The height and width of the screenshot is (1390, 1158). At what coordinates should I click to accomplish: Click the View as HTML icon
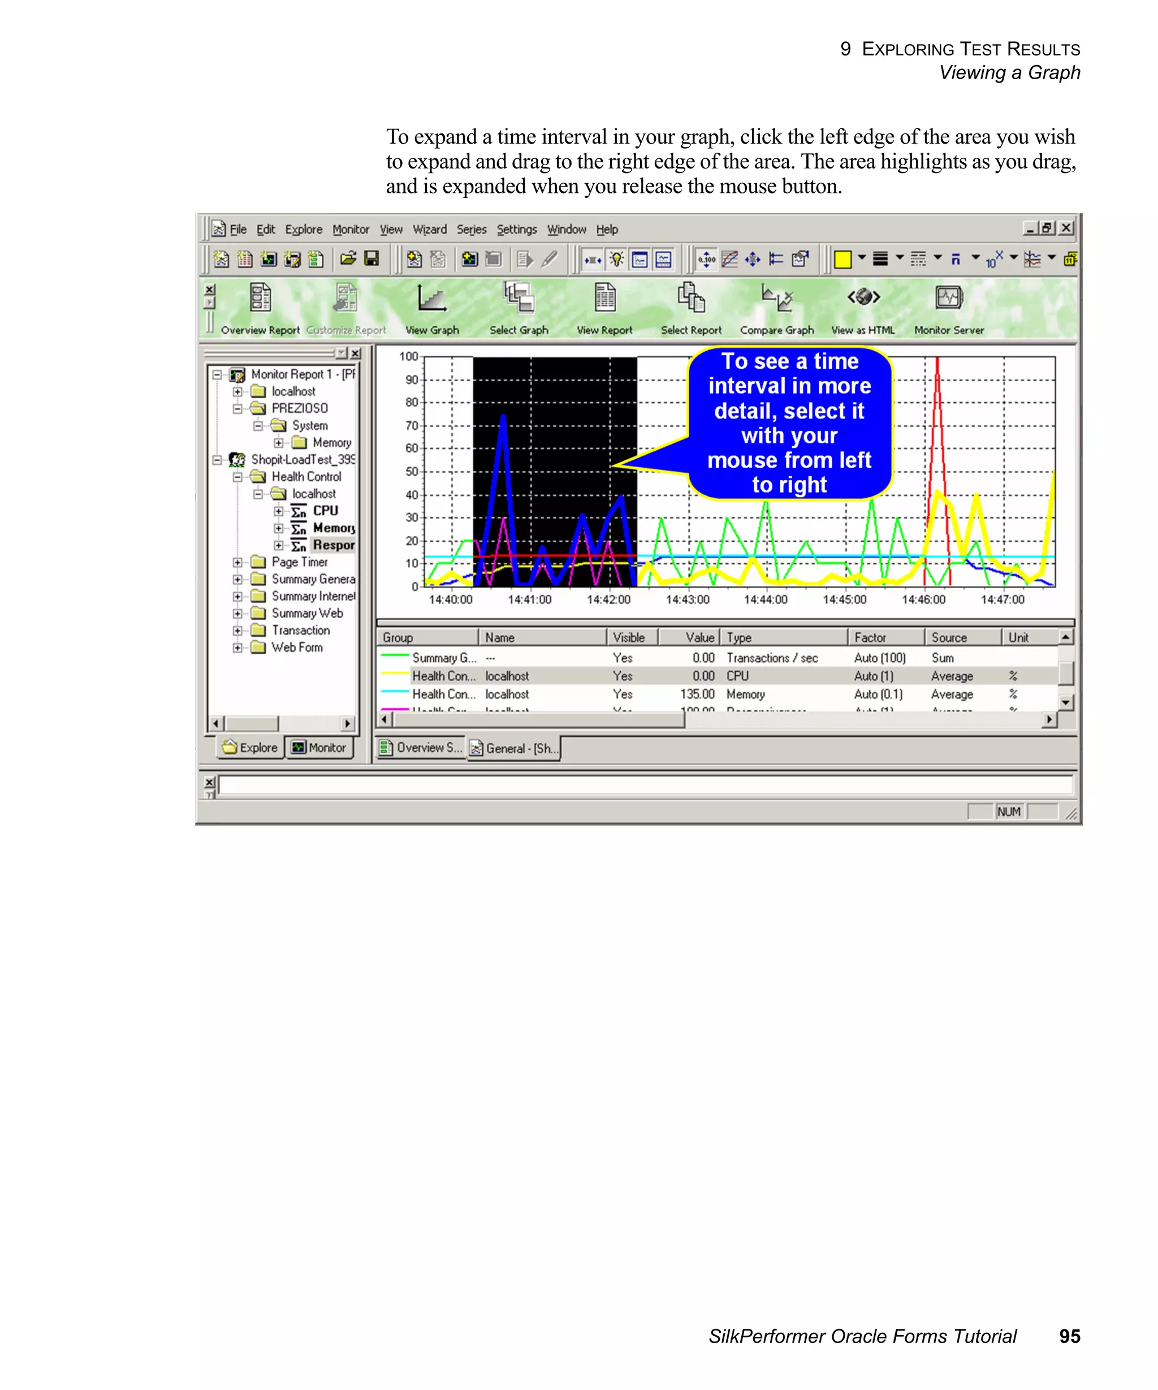pos(863,296)
